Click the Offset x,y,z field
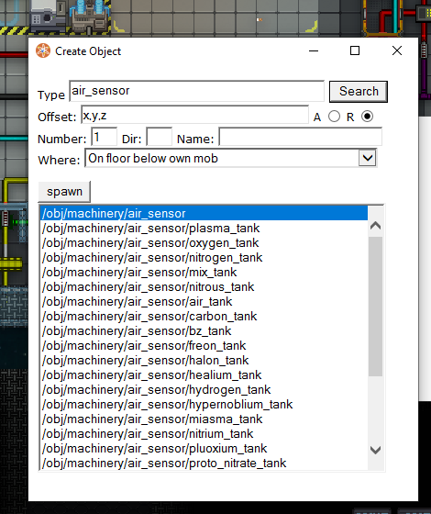431x514 pixels. (194, 115)
